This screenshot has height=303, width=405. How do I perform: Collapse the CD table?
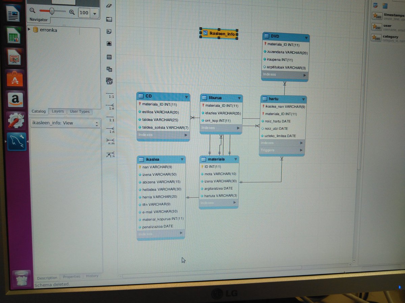click(187, 97)
